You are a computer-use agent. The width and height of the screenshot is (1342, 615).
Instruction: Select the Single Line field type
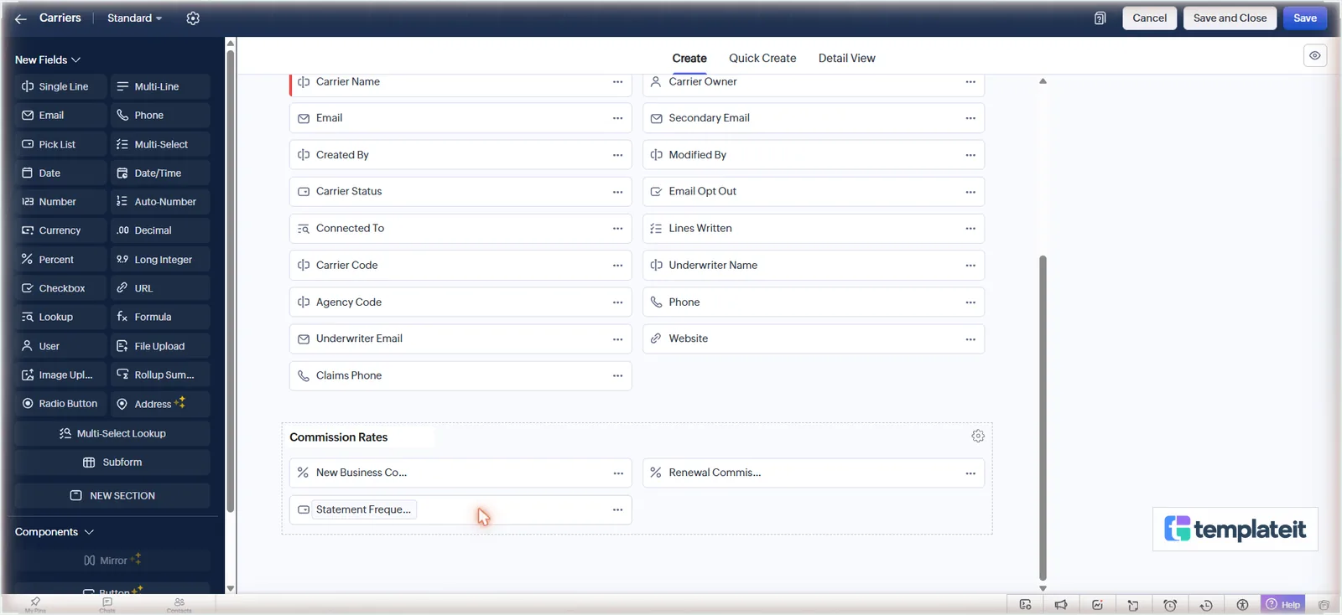60,86
